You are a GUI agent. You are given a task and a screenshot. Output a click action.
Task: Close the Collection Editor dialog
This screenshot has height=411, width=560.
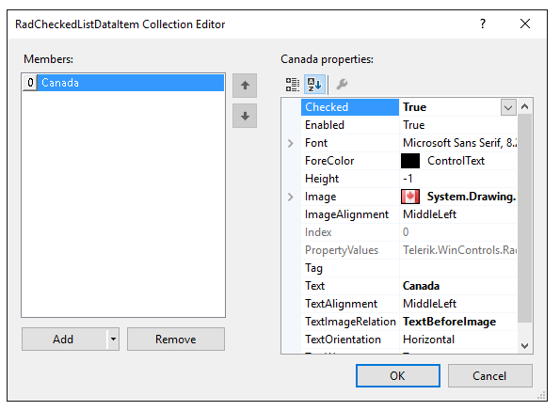point(525,24)
